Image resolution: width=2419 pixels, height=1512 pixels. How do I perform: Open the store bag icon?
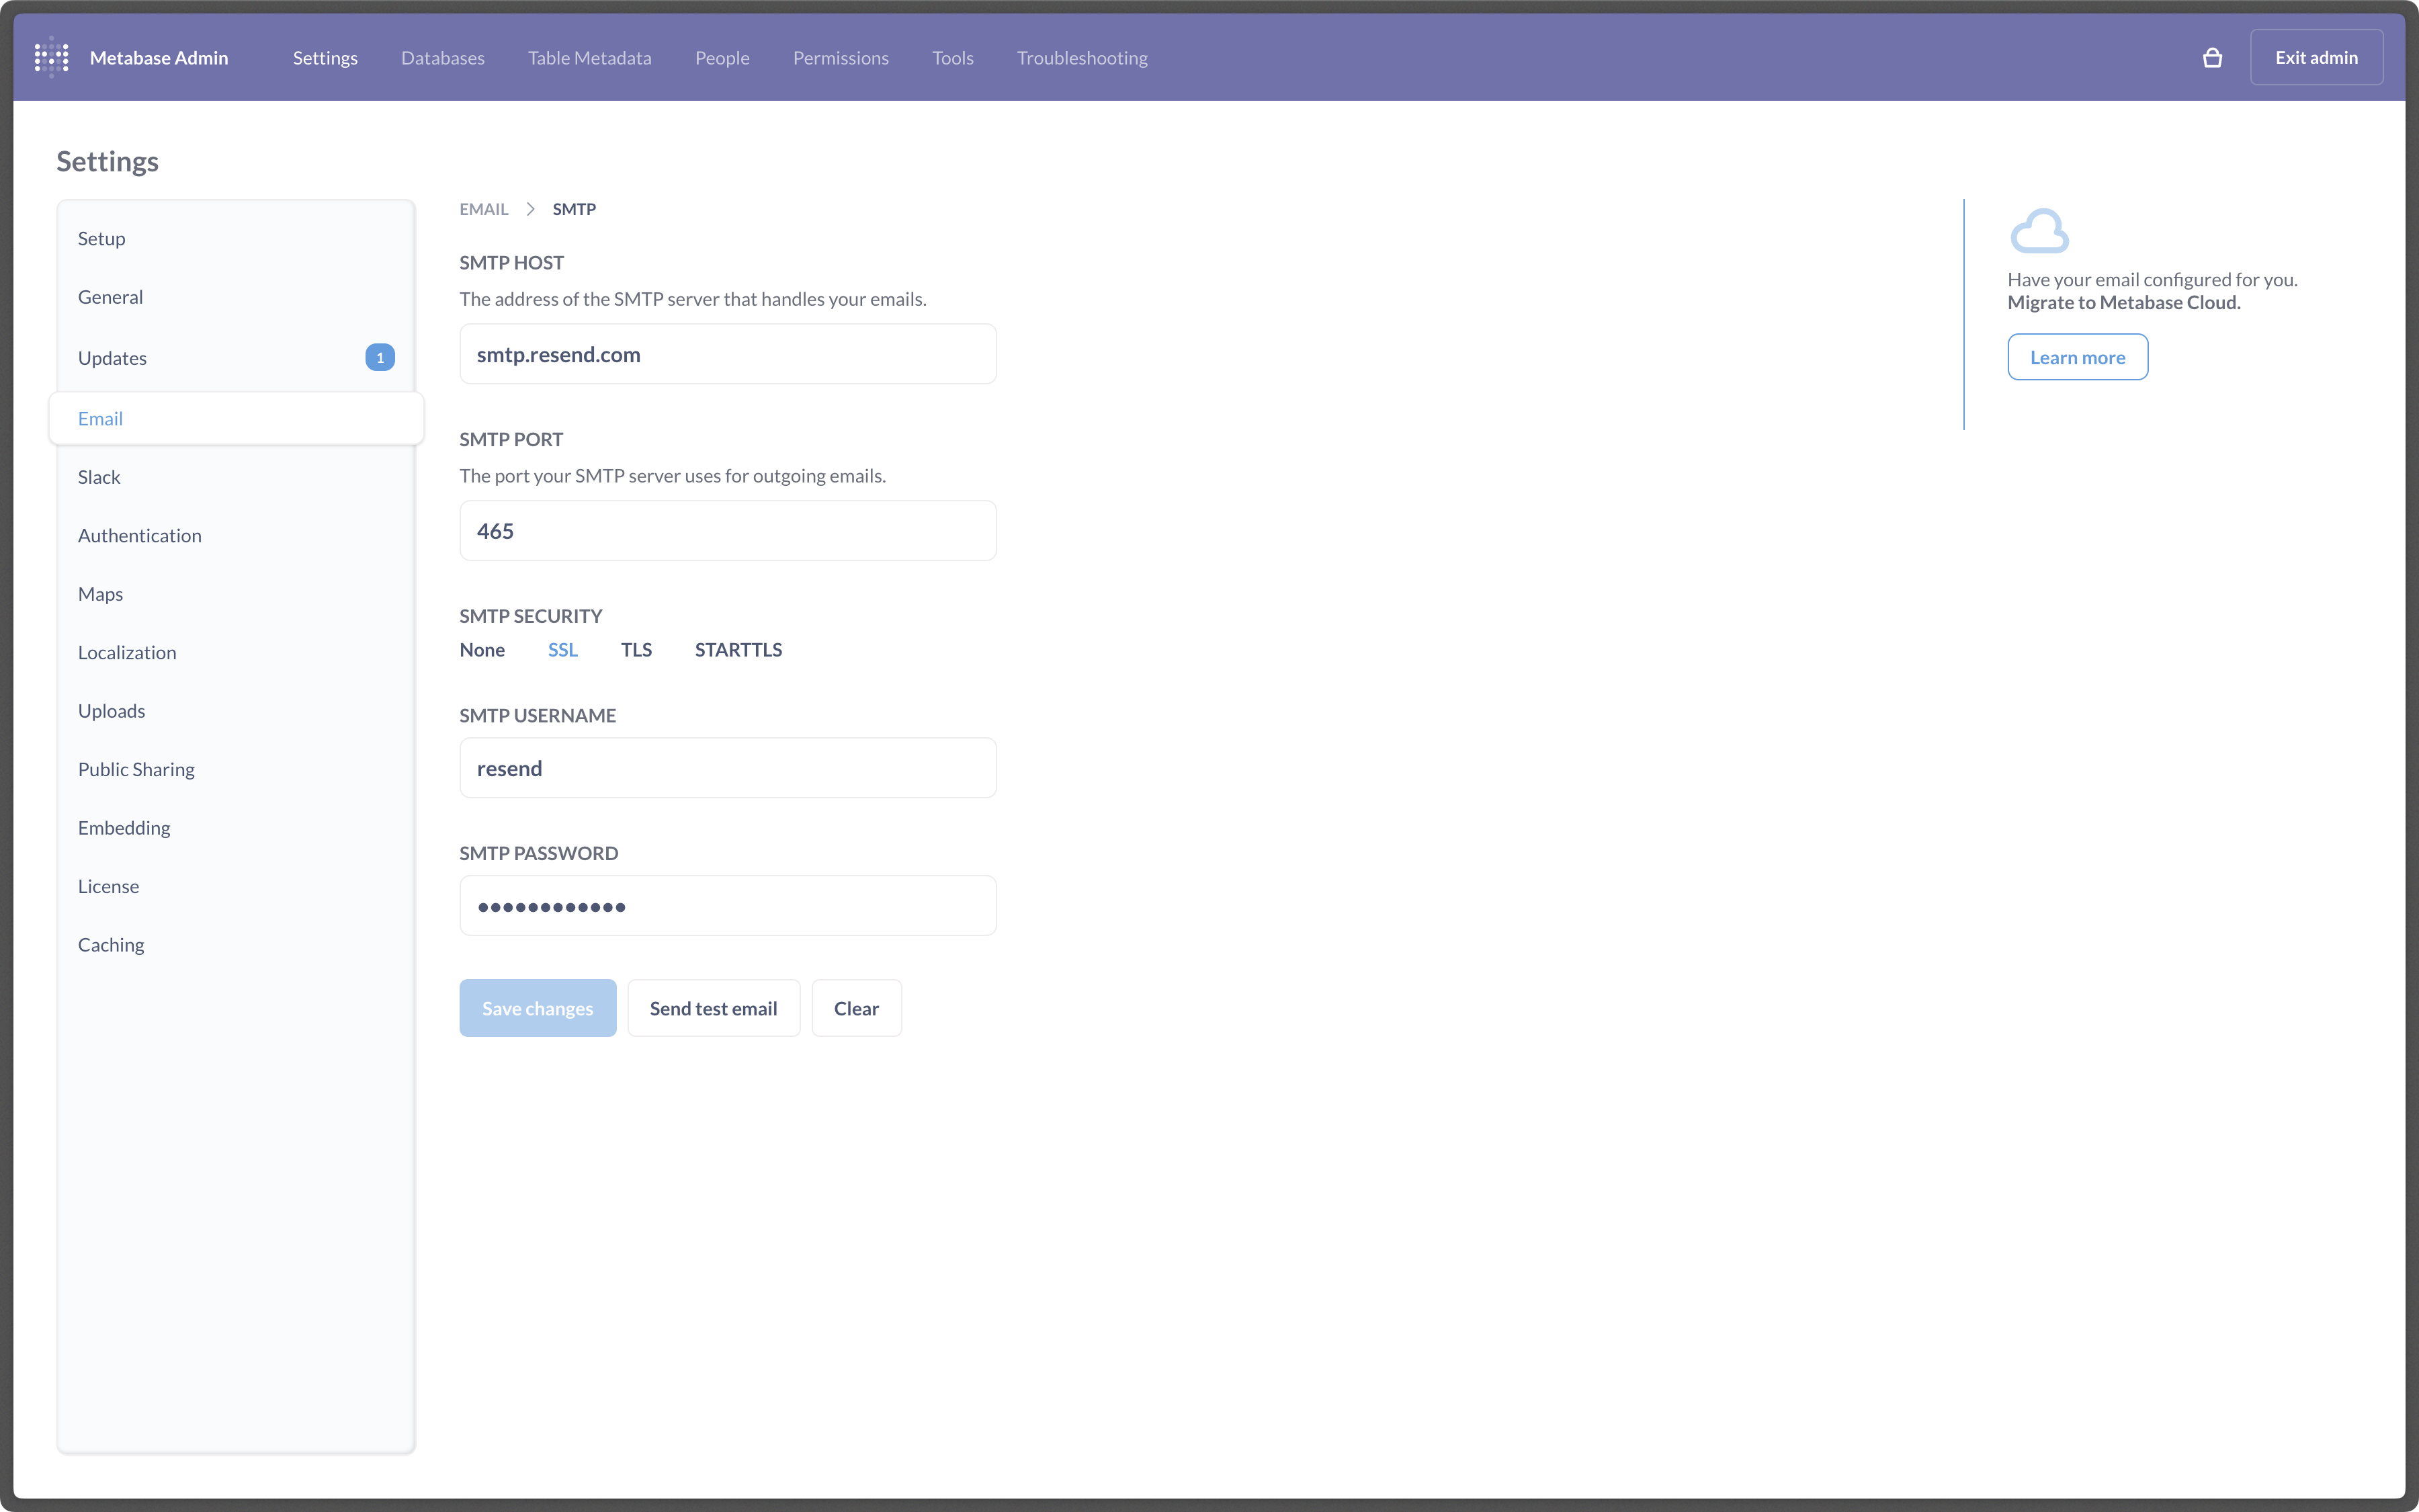[2212, 58]
